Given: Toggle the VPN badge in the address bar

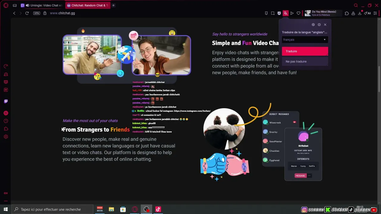Looking at the screenshot, I should click(37, 13).
